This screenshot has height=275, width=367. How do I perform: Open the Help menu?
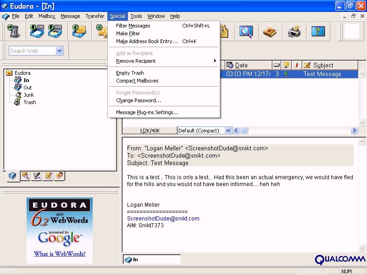pyautogui.click(x=175, y=16)
